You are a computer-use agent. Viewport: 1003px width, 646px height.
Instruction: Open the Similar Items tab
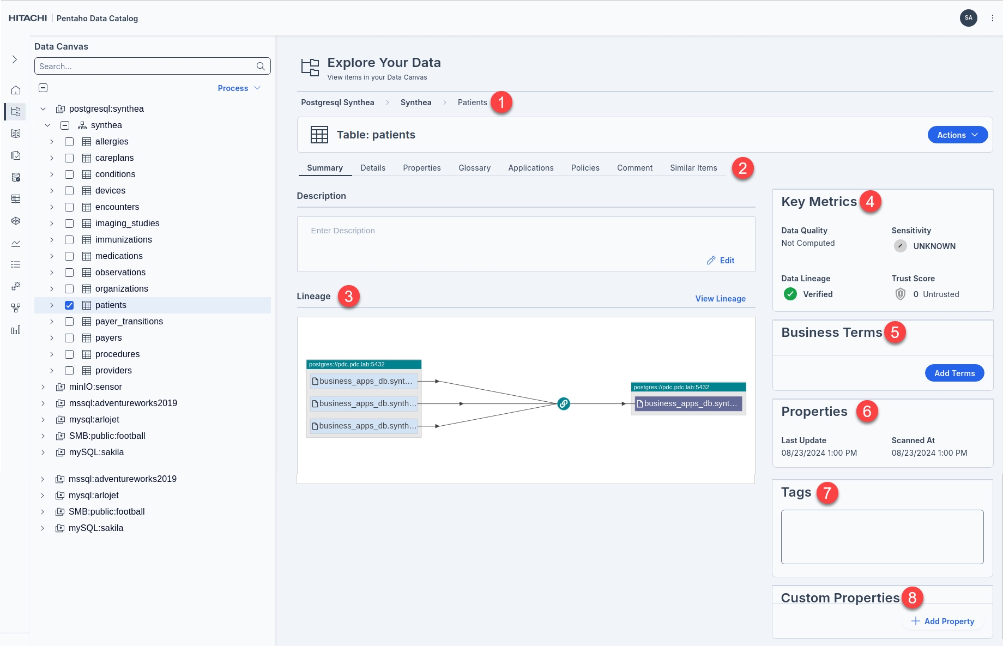[x=693, y=168]
